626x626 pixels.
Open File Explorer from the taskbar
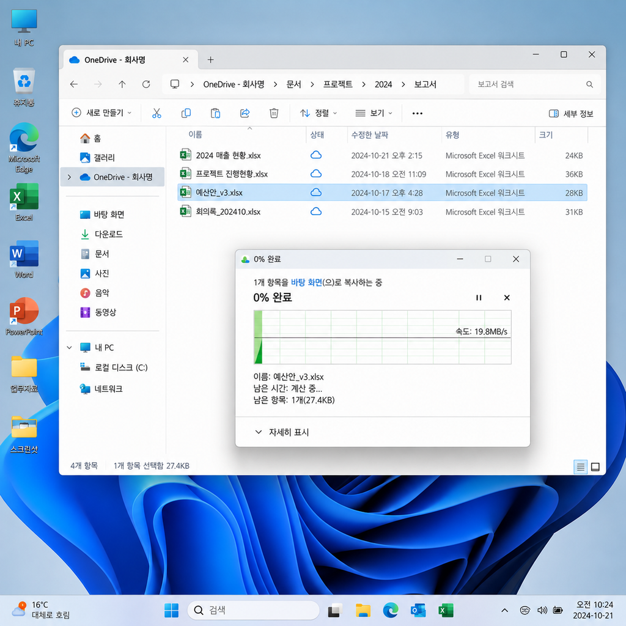pos(363,610)
